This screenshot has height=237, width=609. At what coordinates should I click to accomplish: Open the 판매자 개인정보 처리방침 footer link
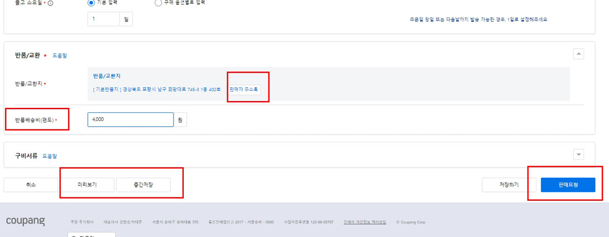tap(365, 222)
